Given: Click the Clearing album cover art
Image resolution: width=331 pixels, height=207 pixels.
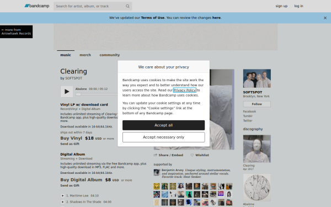Looking at the screenshot, I should click(222, 109).
